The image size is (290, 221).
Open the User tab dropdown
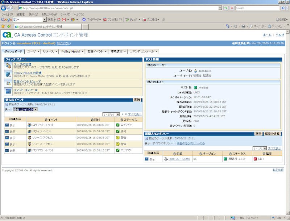pos(38,51)
